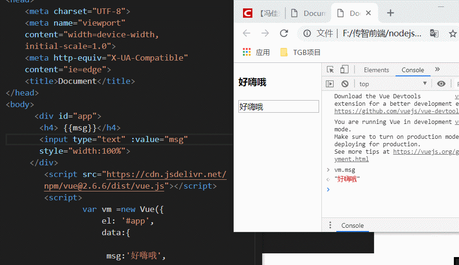The image size is (459, 265).
Task: Open the vue-devtools GitHub link
Action: [396, 111]
